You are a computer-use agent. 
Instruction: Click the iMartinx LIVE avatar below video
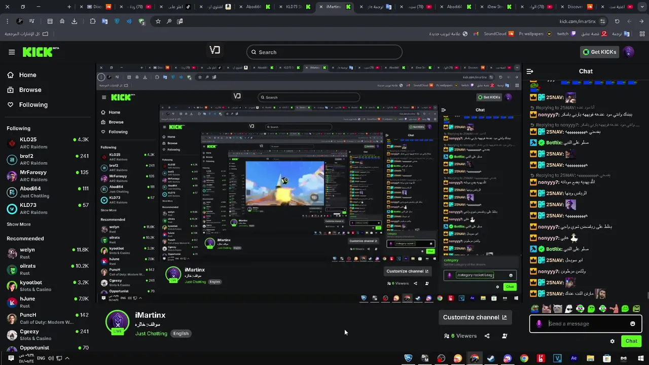(x=118, y=322)
